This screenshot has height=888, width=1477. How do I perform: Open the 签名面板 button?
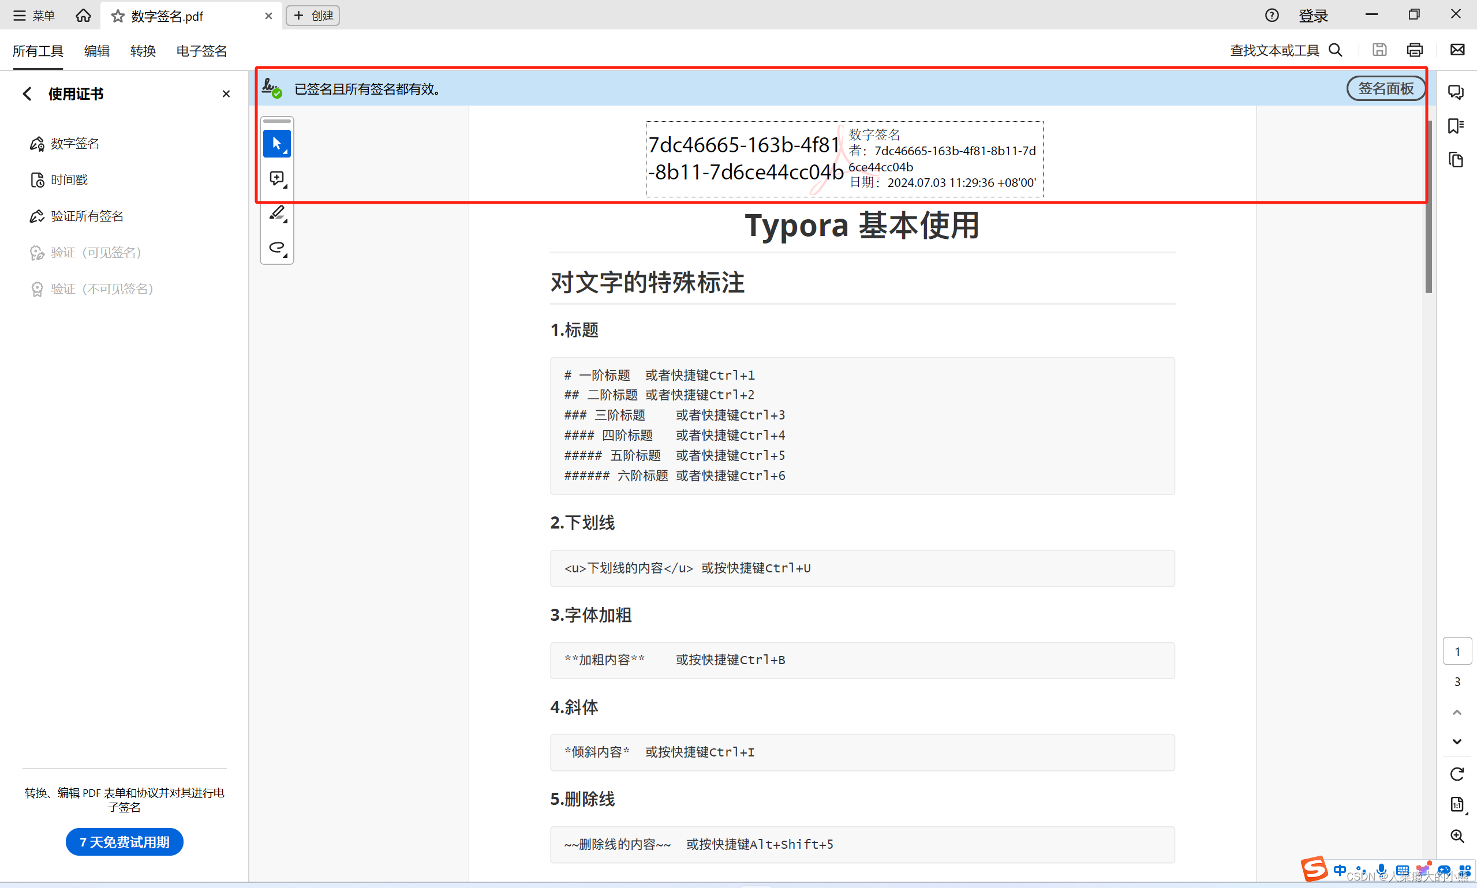tap(1385, 88)
